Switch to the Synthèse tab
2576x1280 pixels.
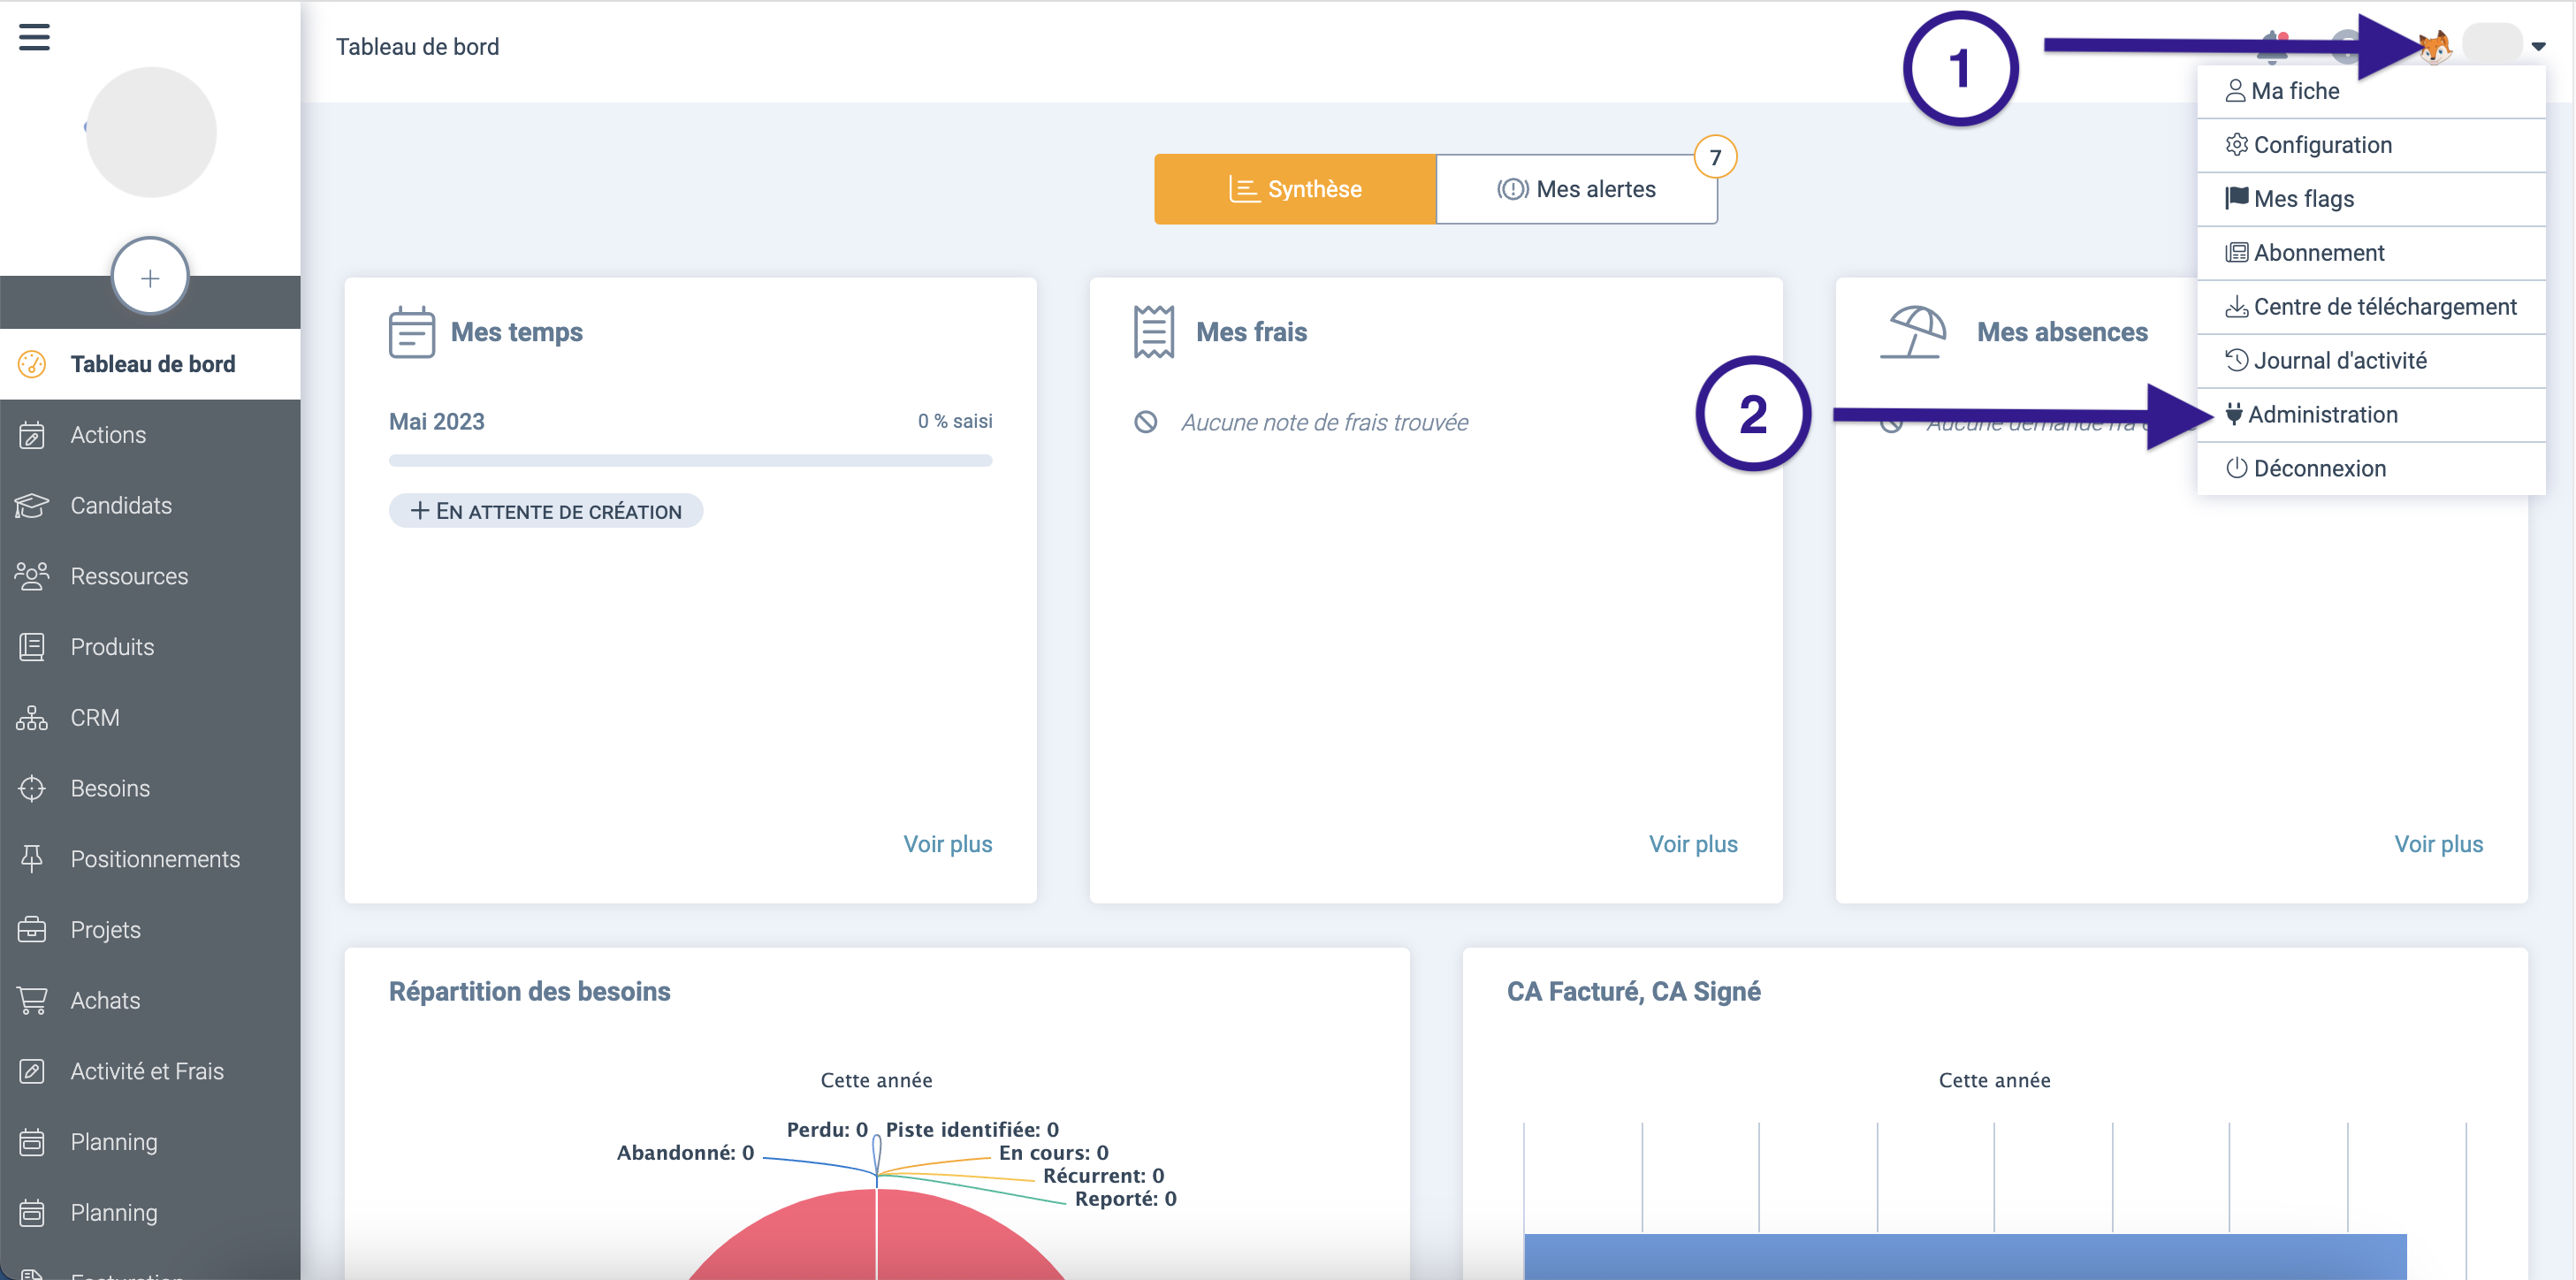coord(1294,189)
